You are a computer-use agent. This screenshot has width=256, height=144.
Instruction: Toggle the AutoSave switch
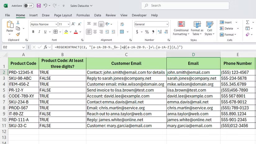29,6
